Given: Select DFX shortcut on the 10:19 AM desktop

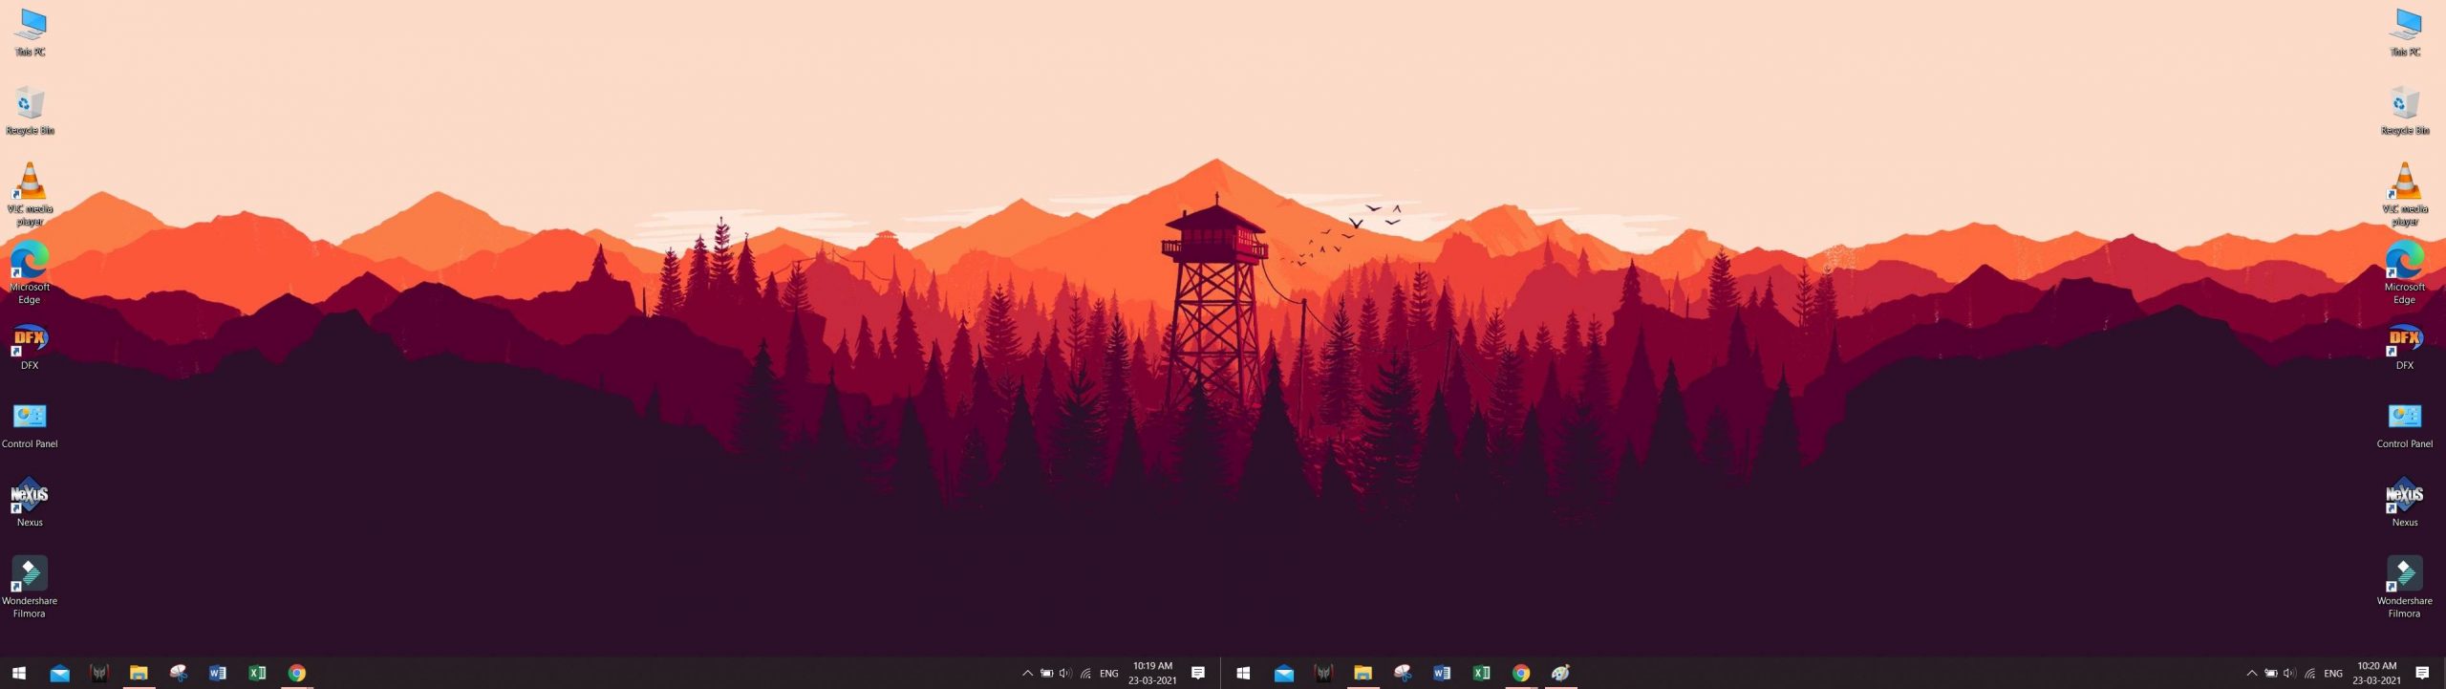Looking at the screenshot, I should (30, 348).
